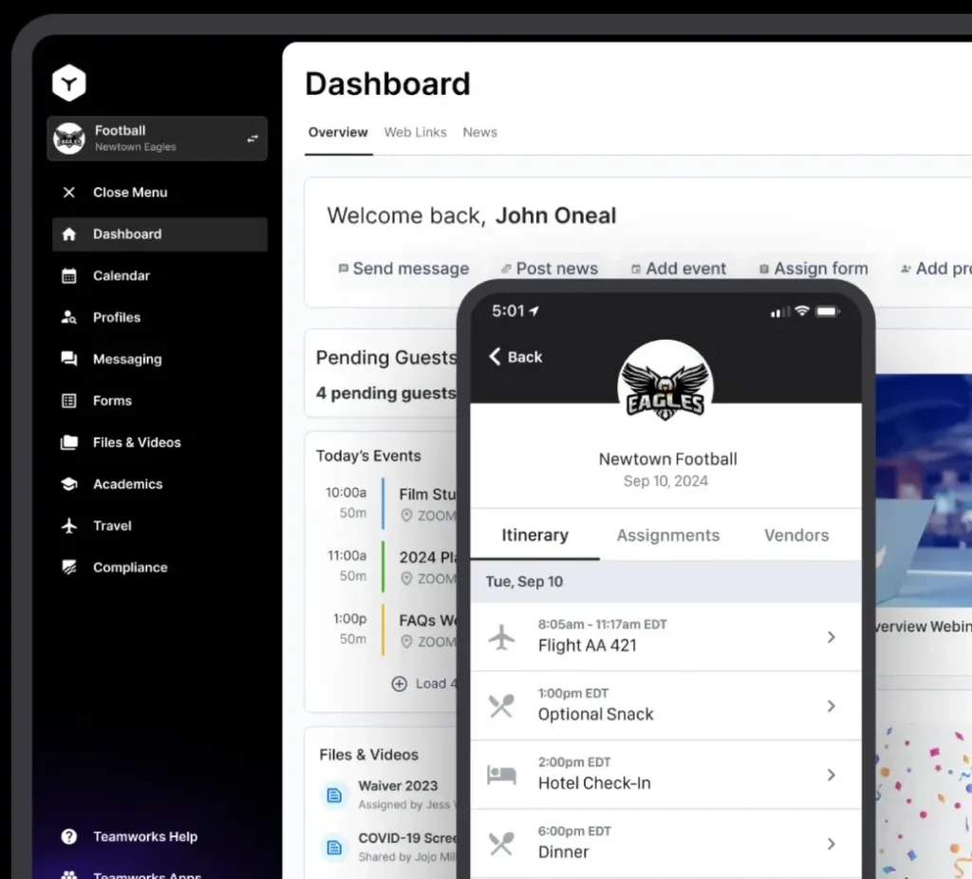
Task: Tap the Back chevron on phone
Action: pos(495,356)
